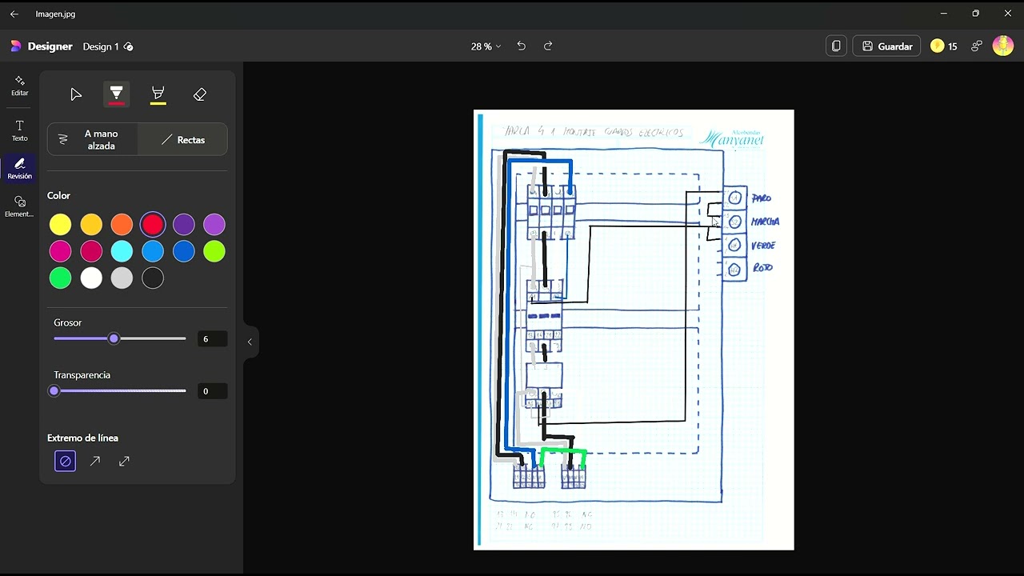The width and height of the screenshot is (1024, 576).
Task: Pick the green color swatch
Action: 61,278
